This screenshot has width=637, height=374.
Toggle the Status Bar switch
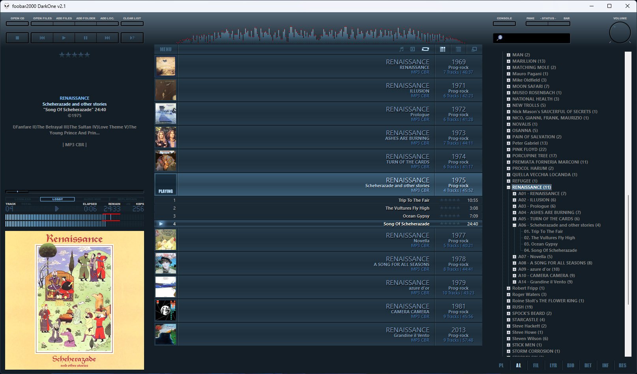559,24
